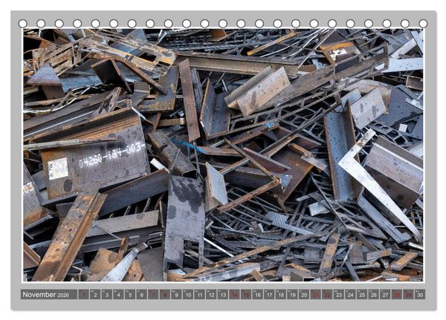
Task: Click the first binding hole at top left
Action: [23, 24]
